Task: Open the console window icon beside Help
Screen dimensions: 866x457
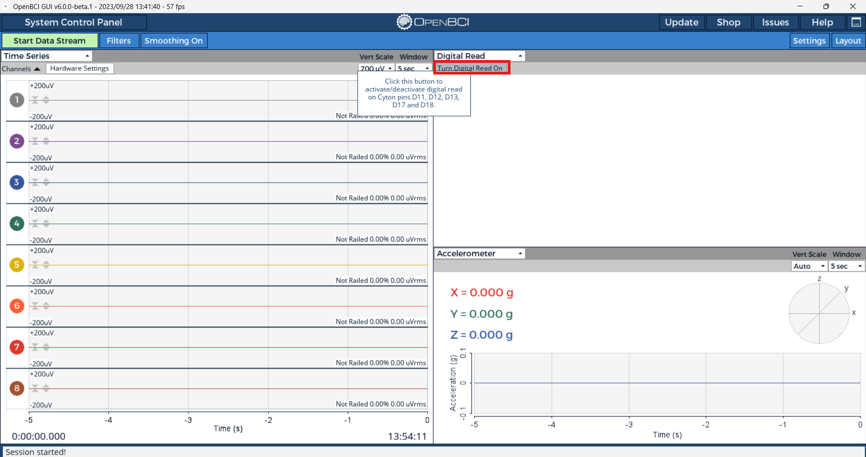Action: point(856,22)
